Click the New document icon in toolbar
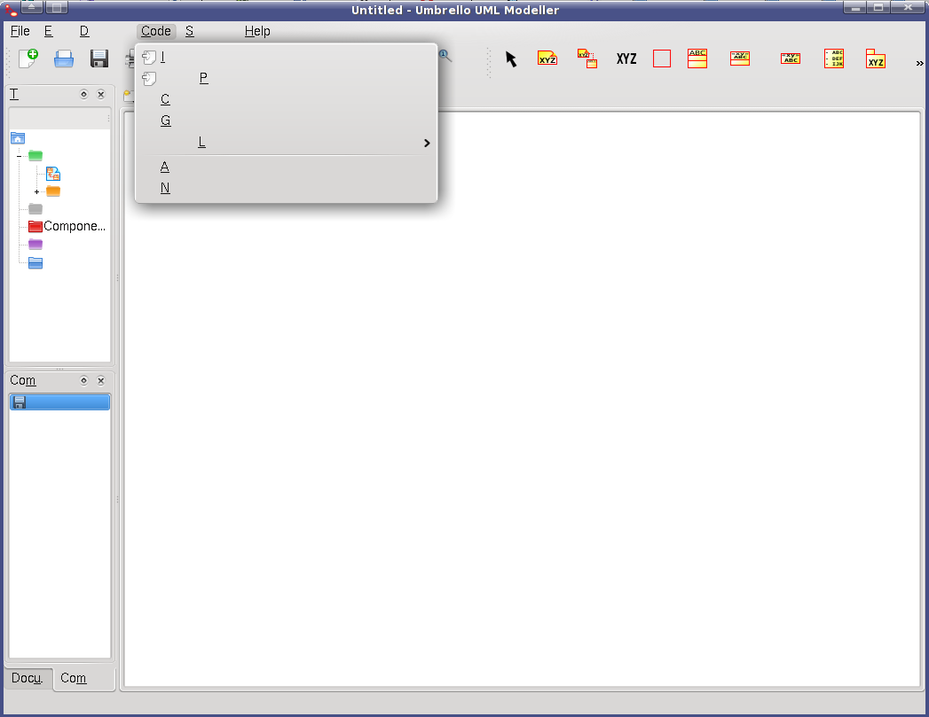Image resolution: width=929 pixels, height=717 pixels. 28,59
